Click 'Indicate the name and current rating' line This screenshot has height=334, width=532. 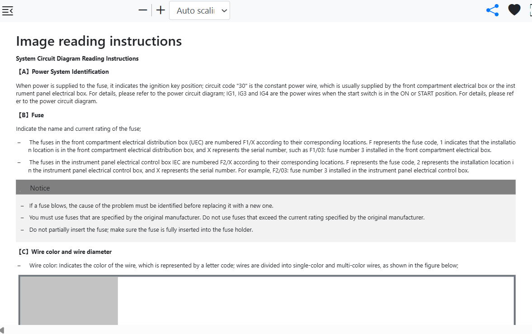78,129
